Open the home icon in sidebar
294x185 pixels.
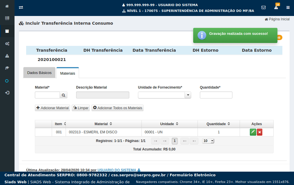pyautogui.click(x=7, y=6)
